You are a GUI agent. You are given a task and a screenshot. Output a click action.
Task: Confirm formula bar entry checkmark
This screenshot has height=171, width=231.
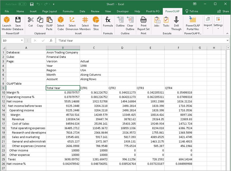[43, 41]
